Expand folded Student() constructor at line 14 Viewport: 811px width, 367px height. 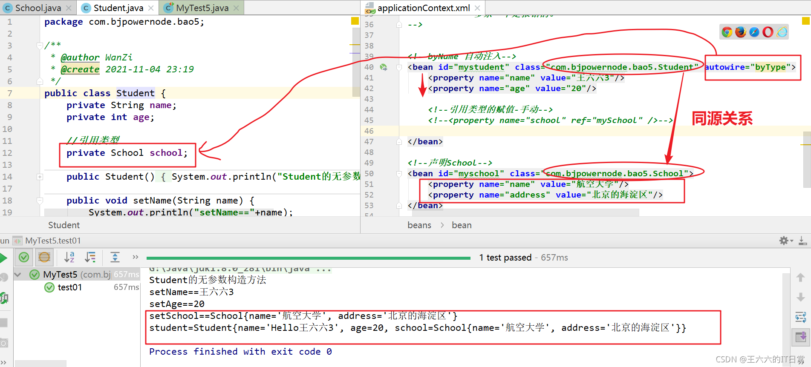(x=40, y=177)
